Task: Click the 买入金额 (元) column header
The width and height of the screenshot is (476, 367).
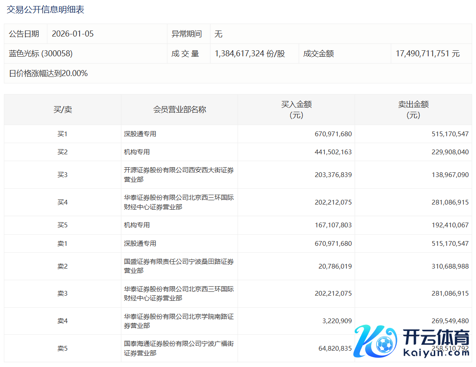Action: click(296, 110)
